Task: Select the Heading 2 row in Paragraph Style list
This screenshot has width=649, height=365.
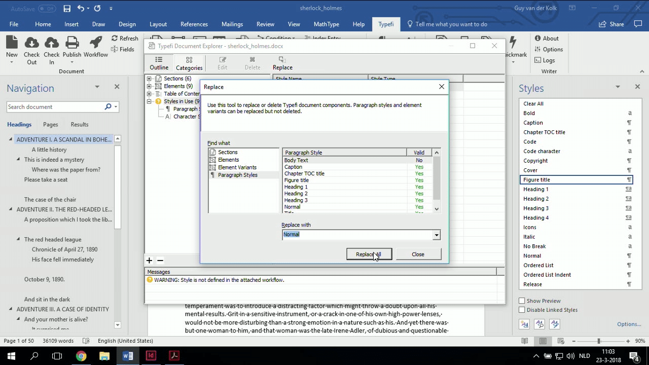Action: point(357,194)
